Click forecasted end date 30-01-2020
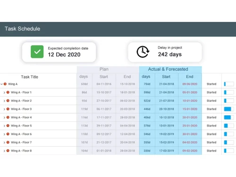This screenshot has height=177, width=236. 190,134
